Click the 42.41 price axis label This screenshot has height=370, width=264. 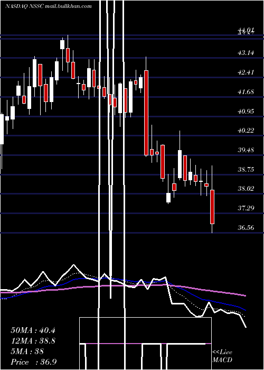click(x=246, y=72)
